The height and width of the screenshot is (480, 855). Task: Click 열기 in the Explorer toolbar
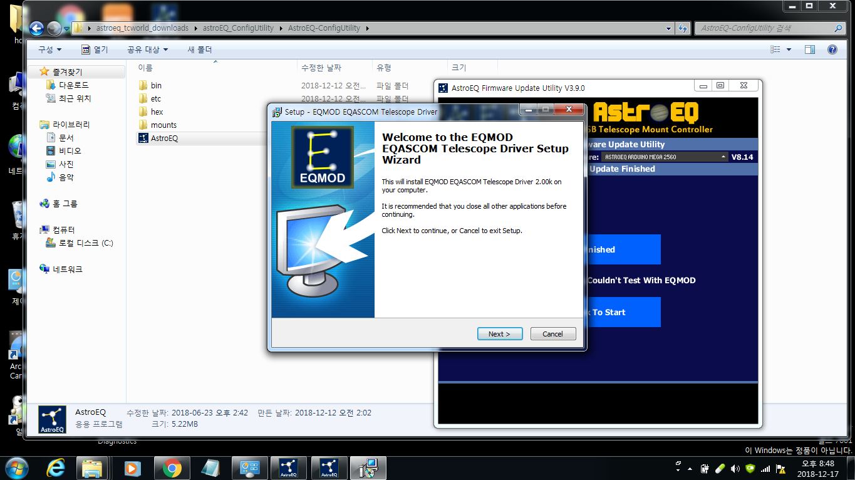95,50
